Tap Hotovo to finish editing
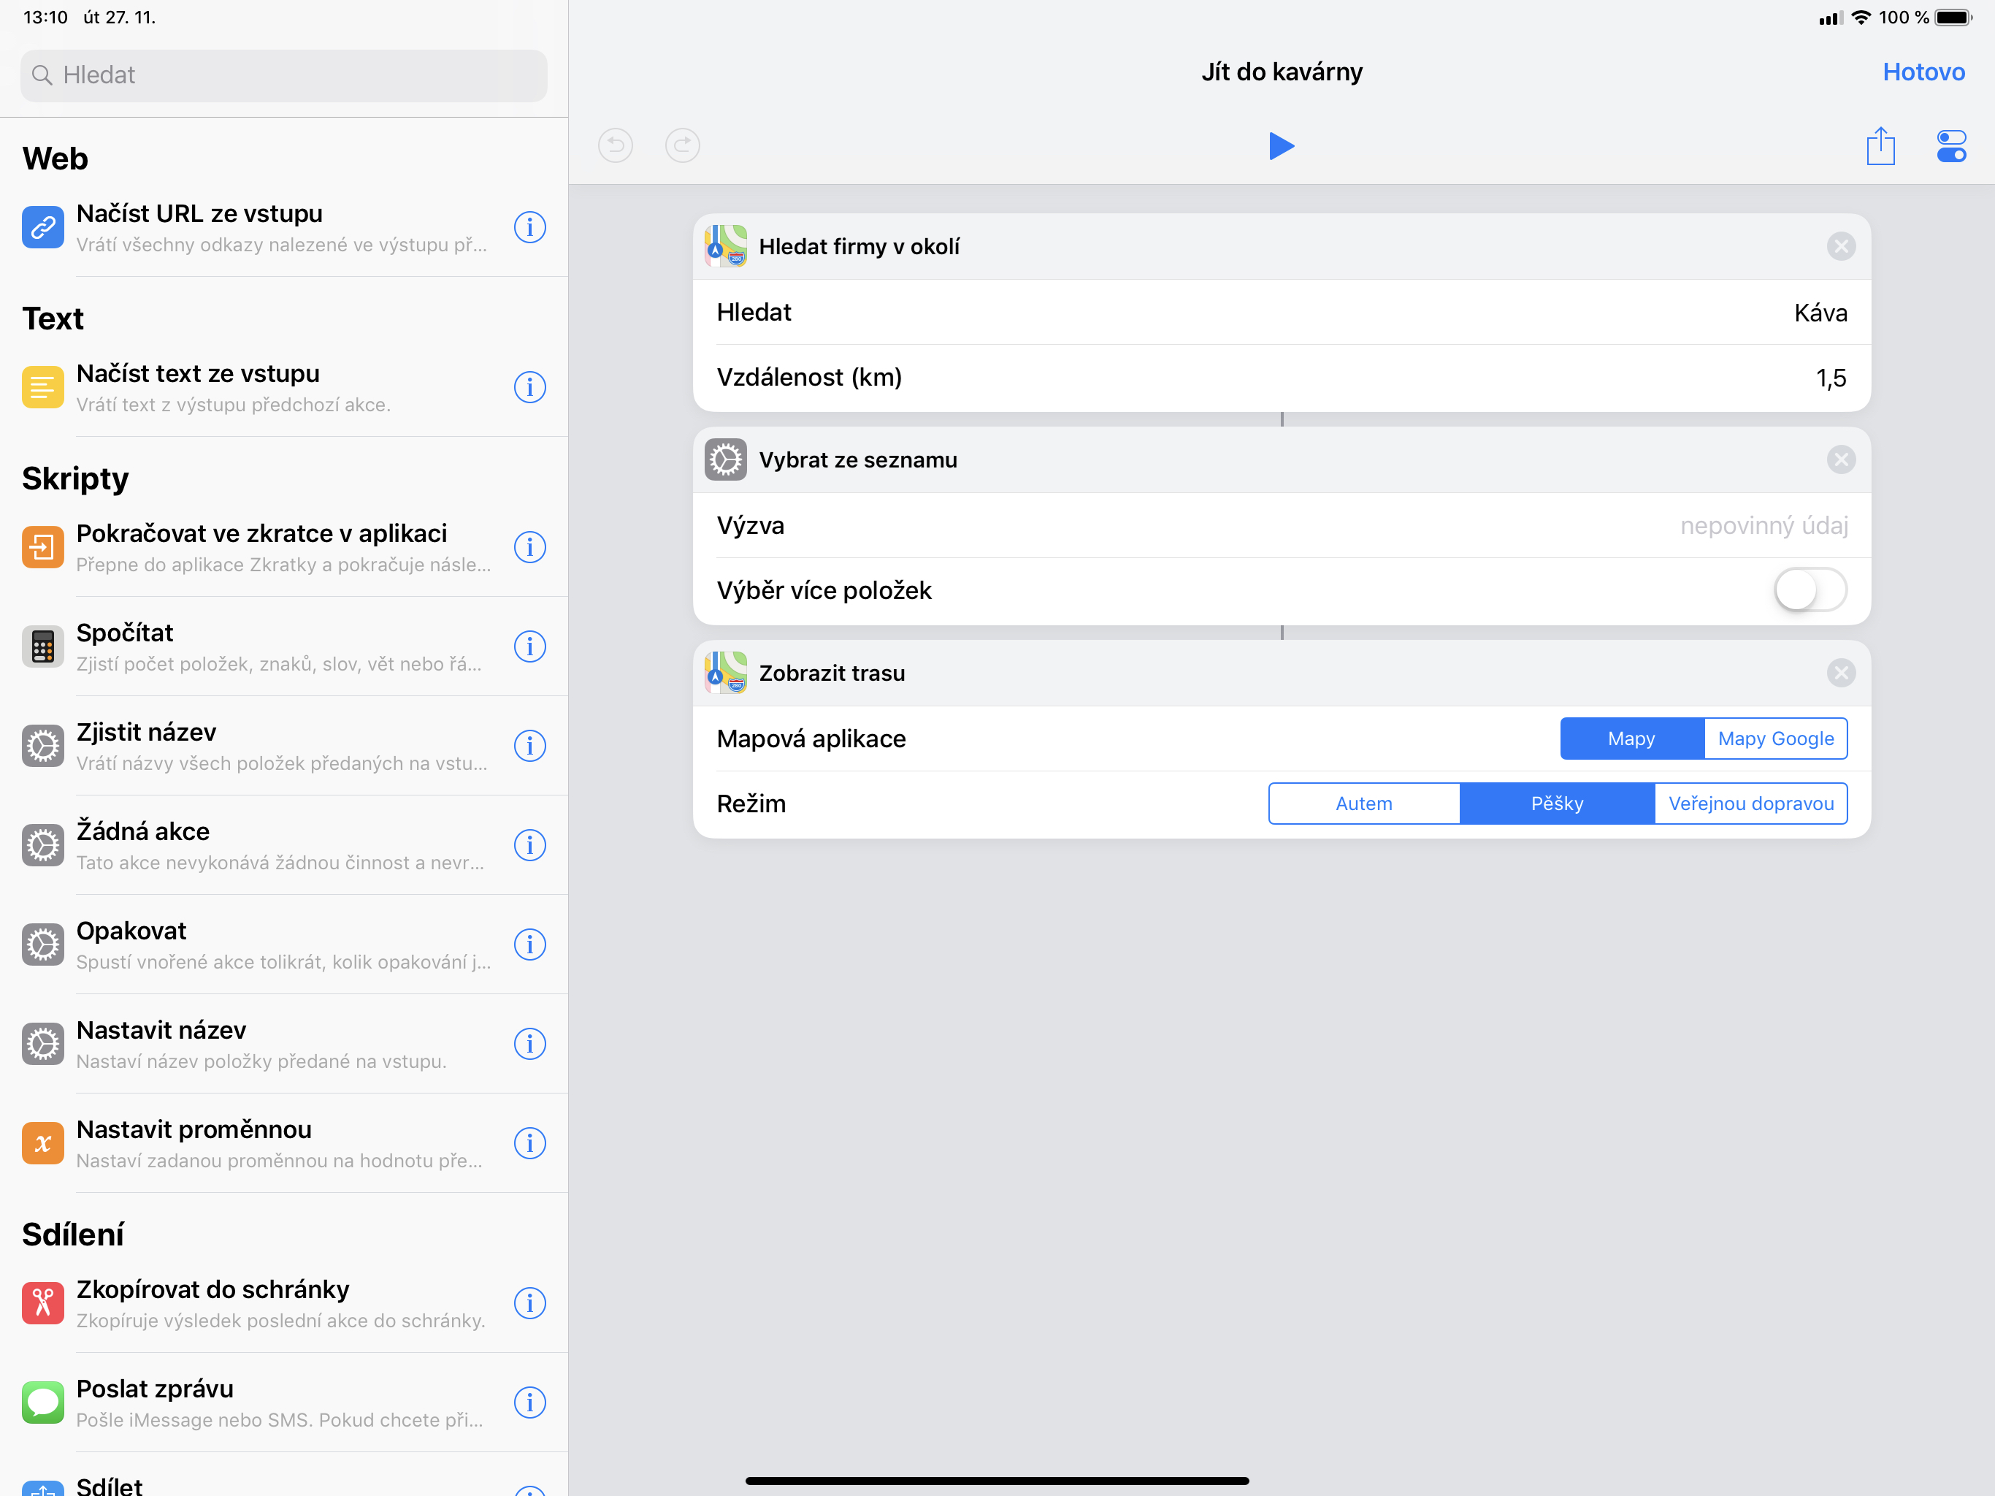 point(1923,72)
